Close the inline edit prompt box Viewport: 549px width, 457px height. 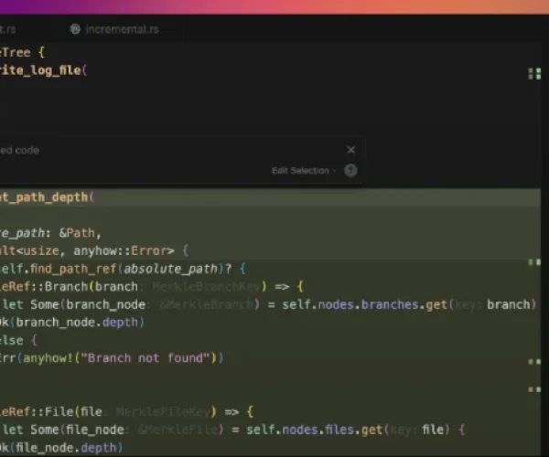pos(350,150)
